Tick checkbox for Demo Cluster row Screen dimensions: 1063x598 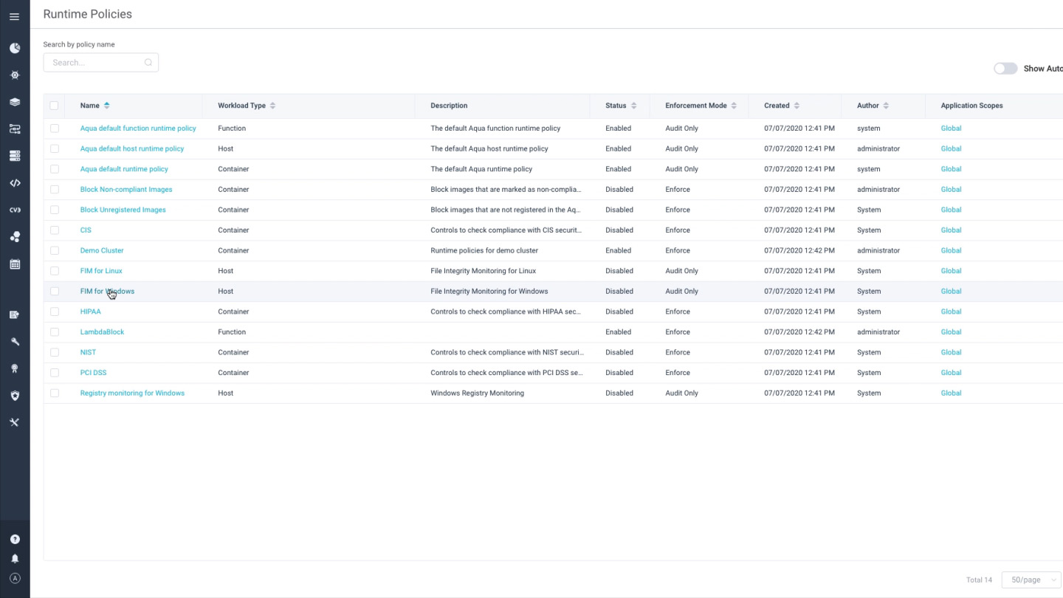click(54, 250)
